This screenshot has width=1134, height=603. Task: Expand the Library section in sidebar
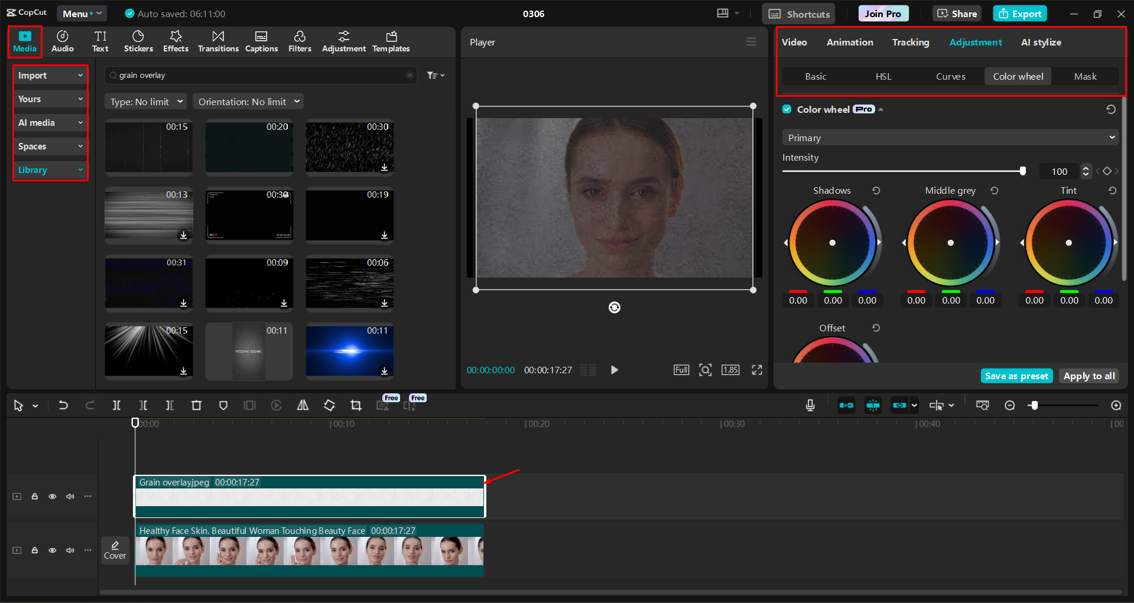tap(50, 170)
